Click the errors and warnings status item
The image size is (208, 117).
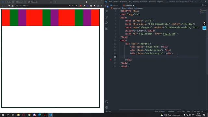pos(108,112)
